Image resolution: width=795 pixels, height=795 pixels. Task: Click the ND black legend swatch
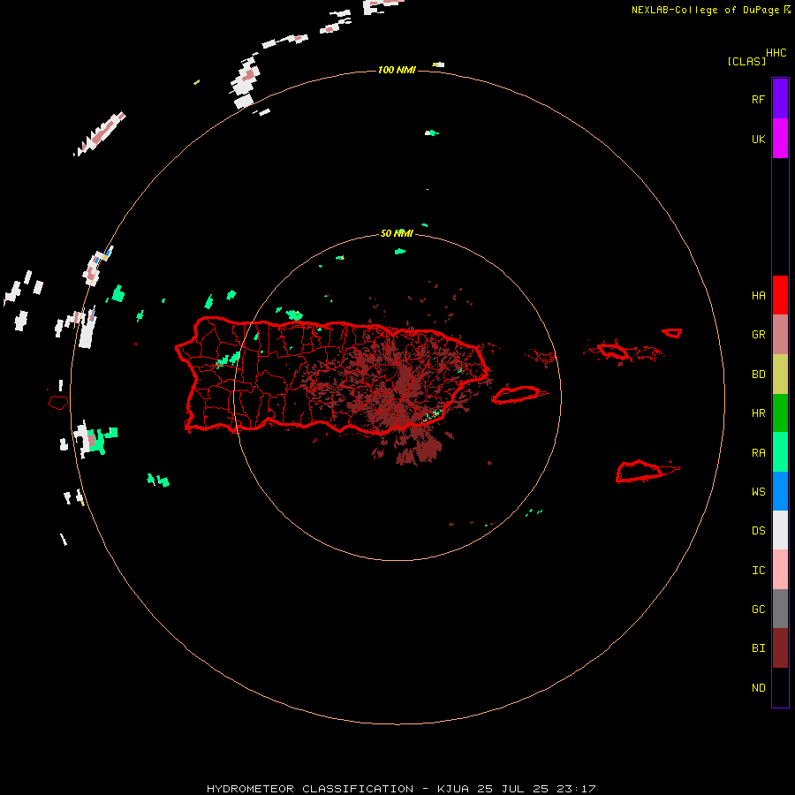tap(780, 687)
